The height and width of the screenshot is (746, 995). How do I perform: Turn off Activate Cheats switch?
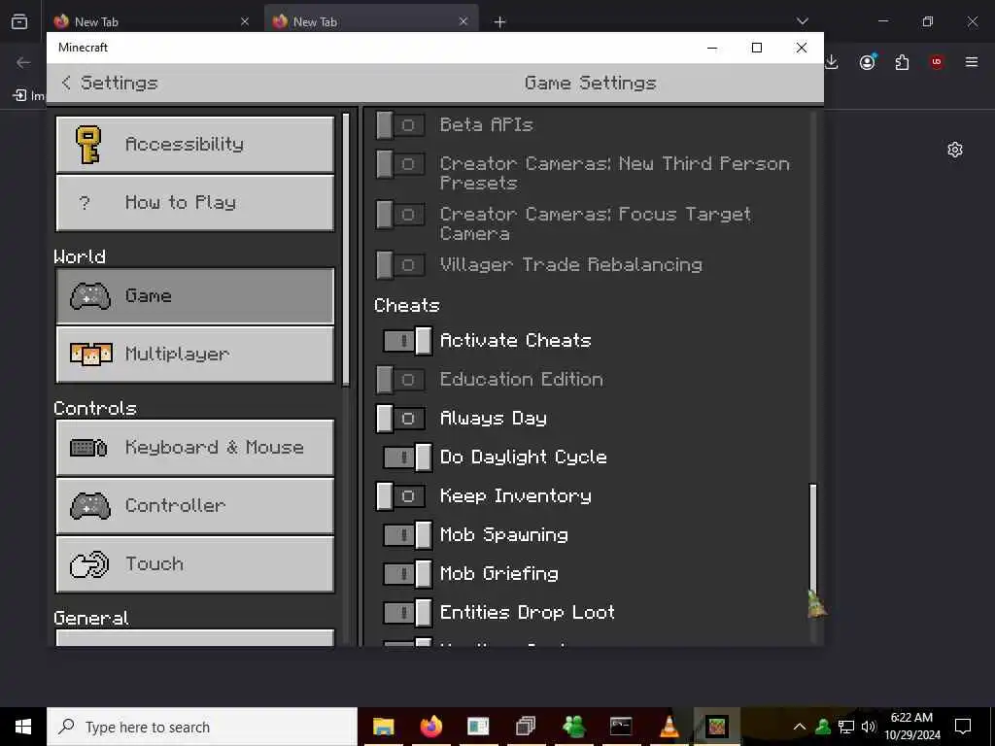(x=407, y=341)
